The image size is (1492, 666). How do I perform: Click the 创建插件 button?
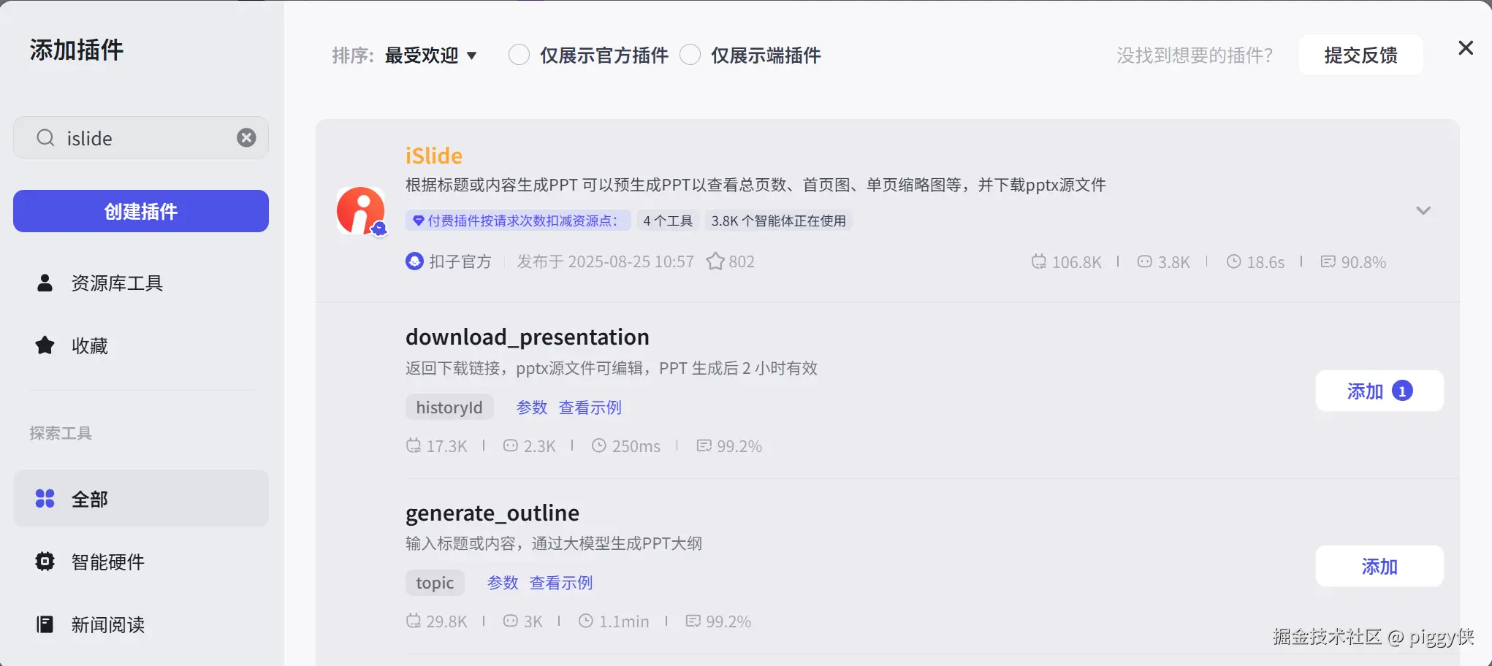[x=141, y=211]
